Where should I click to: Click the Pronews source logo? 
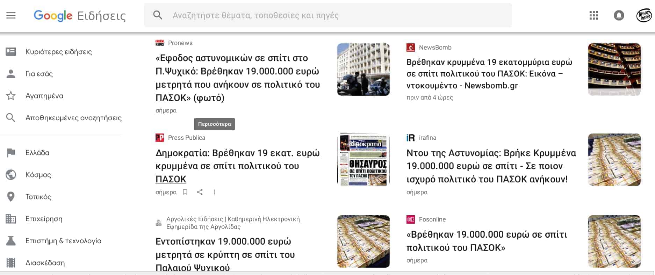pos(160,43)
